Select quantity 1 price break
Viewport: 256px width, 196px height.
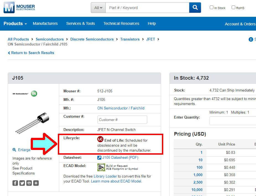pos(201,152)
